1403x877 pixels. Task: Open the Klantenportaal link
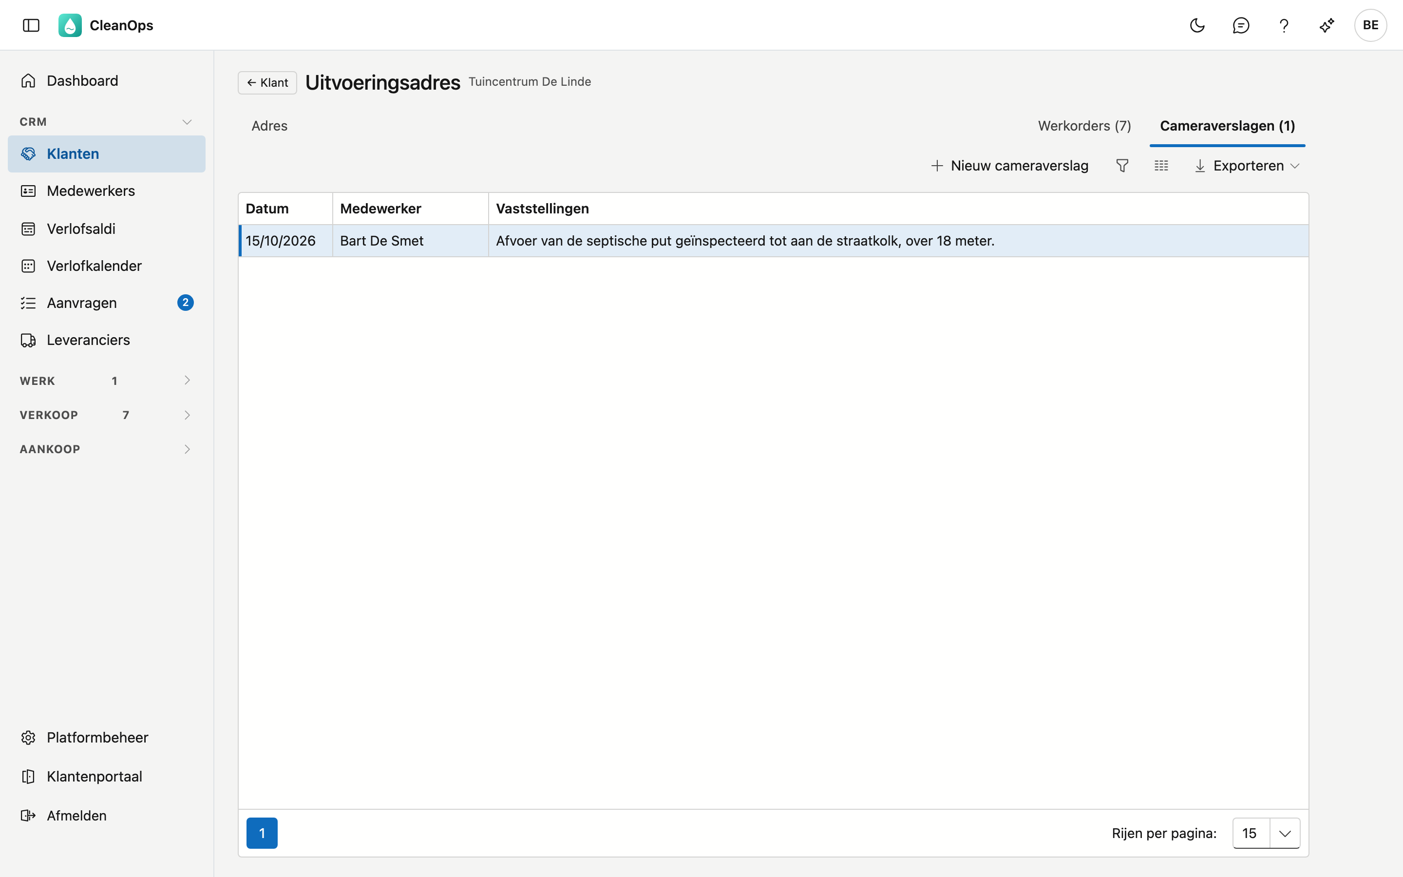point(107,776)
